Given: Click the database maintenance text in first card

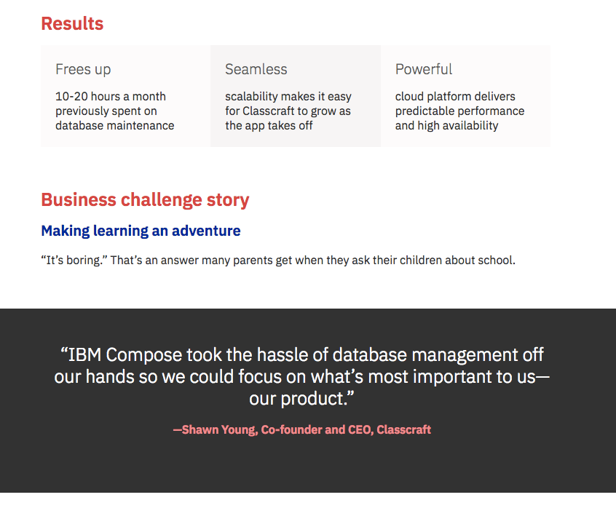Looking at the screenshot, I should (115, 126).
